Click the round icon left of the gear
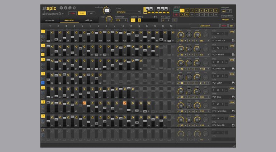Image resolution: width=276 pixels, height=152 pixels. point(70,8)
